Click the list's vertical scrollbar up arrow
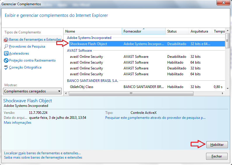The height and width of the screenshot is (165, 232). [228, 31]
